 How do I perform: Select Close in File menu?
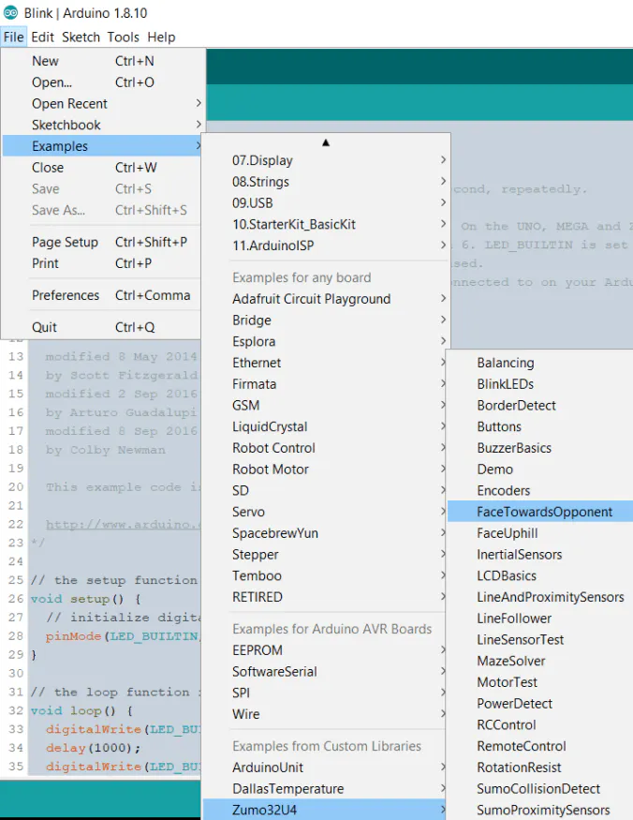[x=102, y=168]
